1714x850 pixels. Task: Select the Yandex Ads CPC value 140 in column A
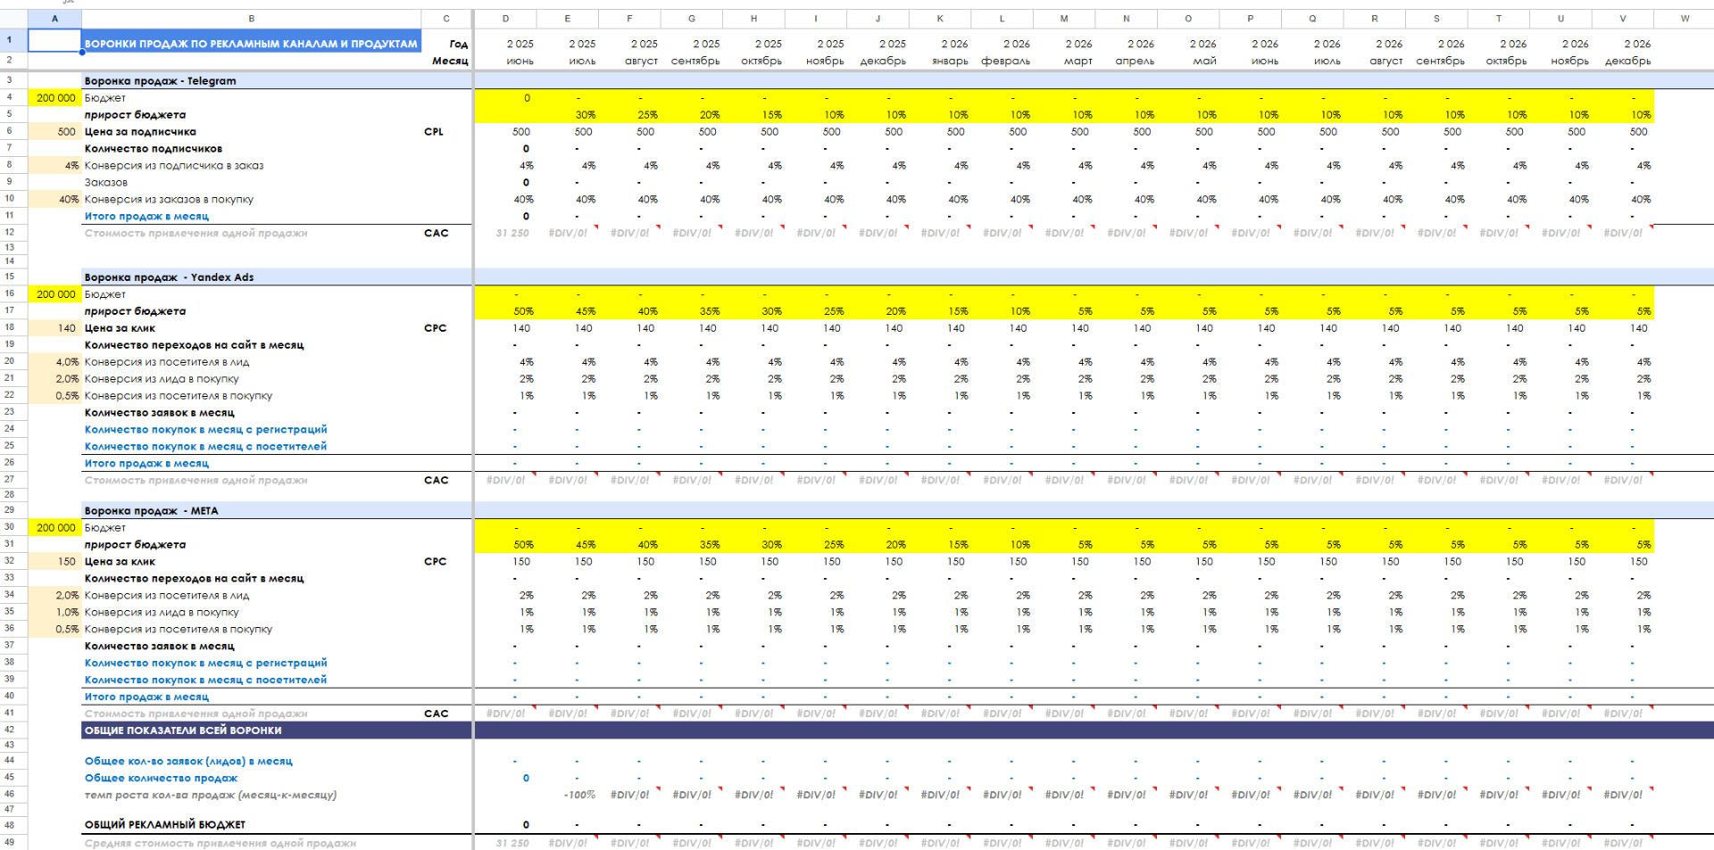[54, 328]
